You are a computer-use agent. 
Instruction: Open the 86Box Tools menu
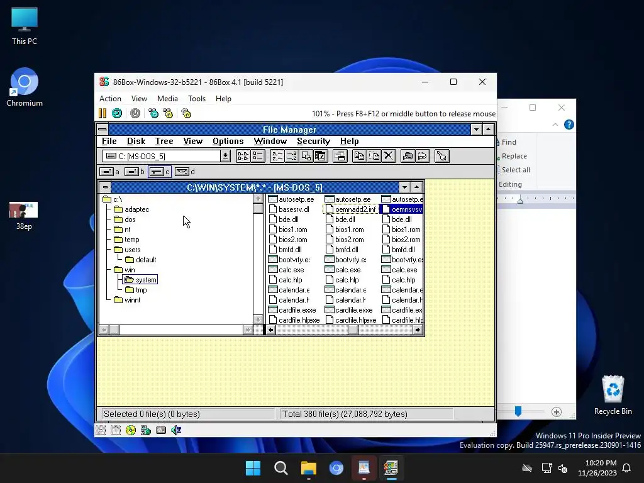(x=197, y=99)
